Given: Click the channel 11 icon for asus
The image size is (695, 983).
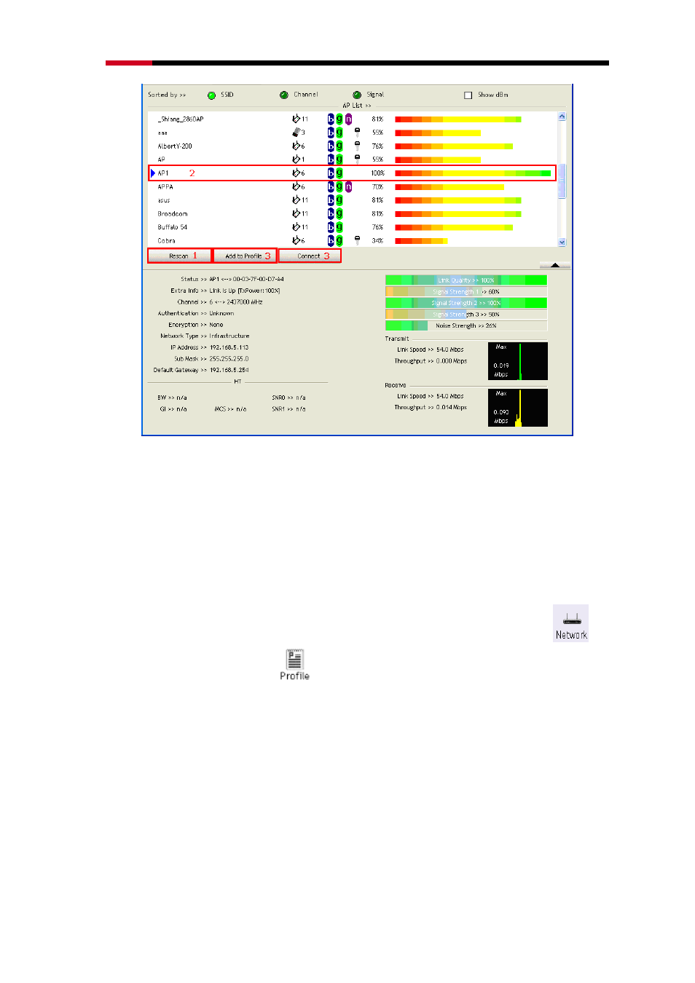Looking at the screenshot, I should click(x=296, y=200).
